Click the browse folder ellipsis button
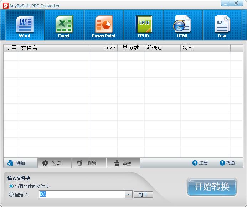The height and width of the screenshot is (207, 247). (129, 194)
